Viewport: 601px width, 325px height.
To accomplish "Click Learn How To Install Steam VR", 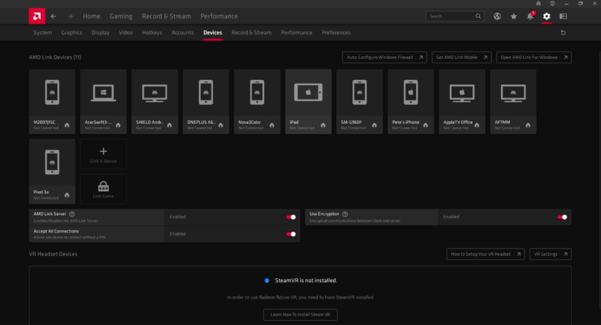I will (300, 315).
